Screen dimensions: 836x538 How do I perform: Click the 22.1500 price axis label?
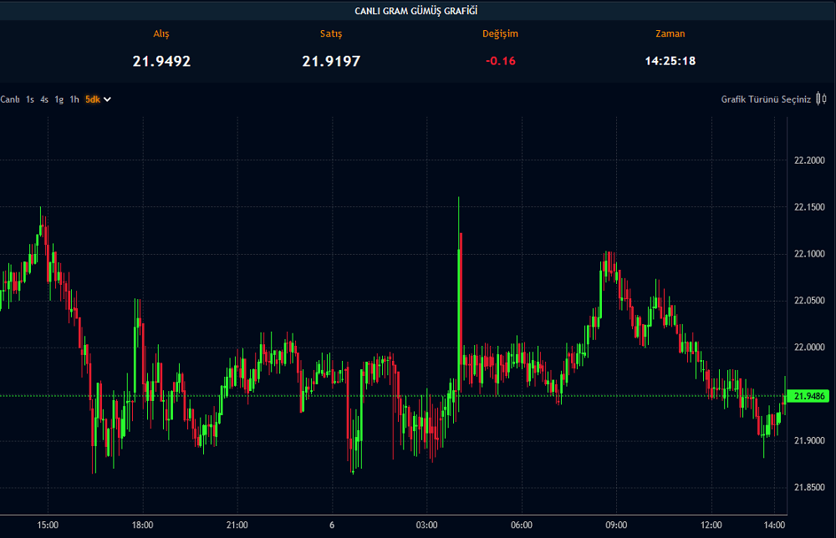[x=808, y=207]
